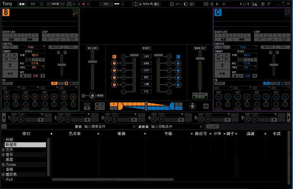Click sampler bank right arrow
293x189 pixels.
tap(289, 117)
